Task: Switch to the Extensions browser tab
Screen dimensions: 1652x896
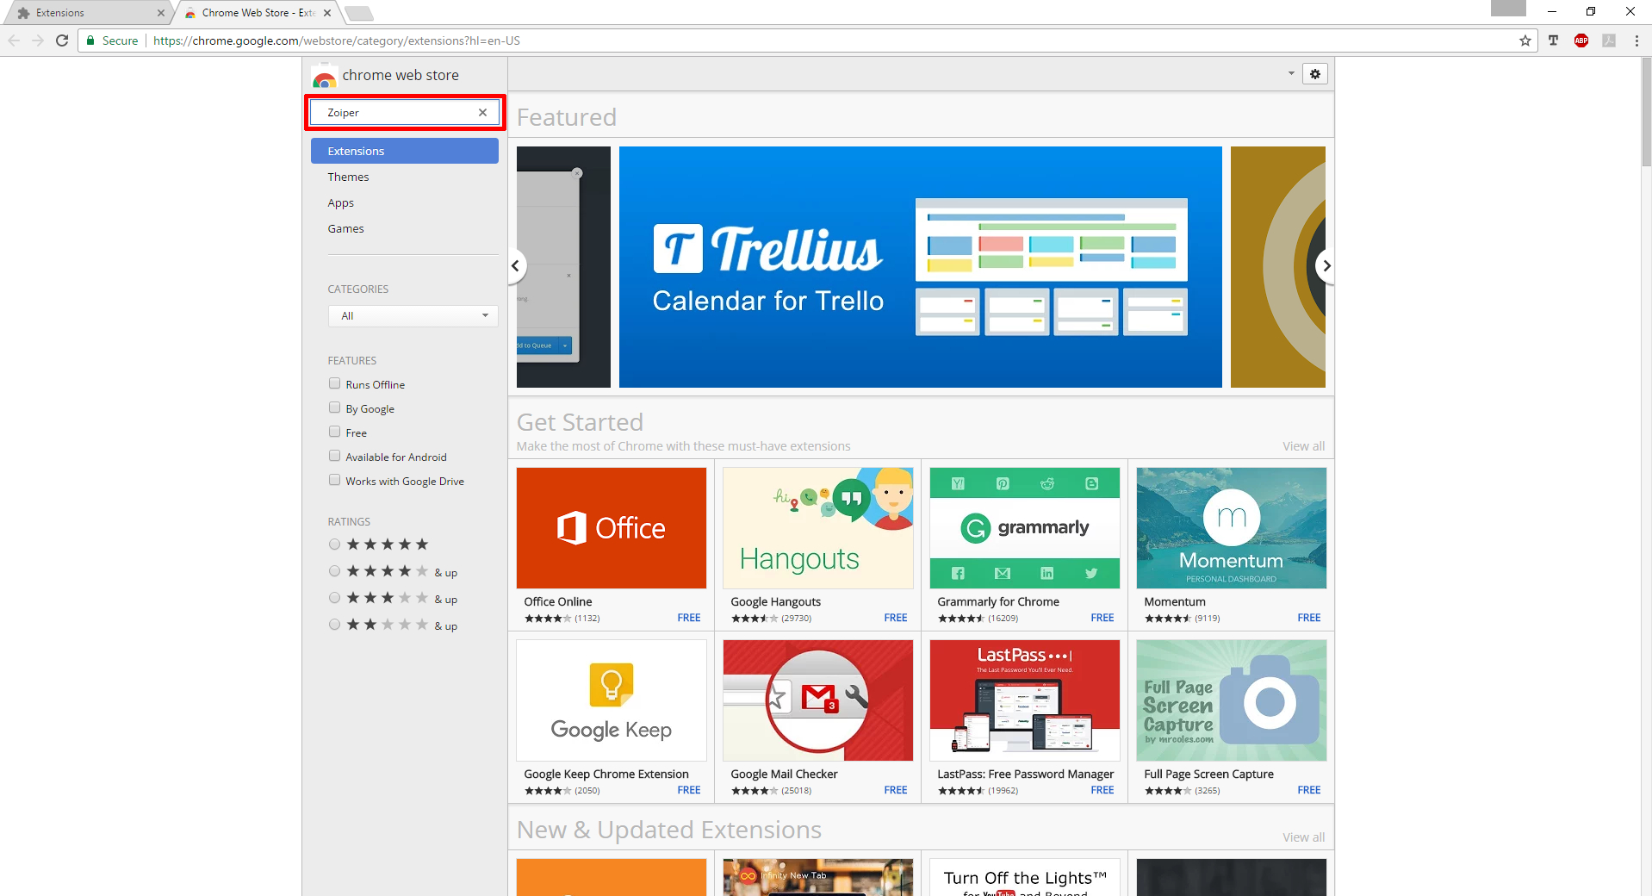Action: point(86,13)
